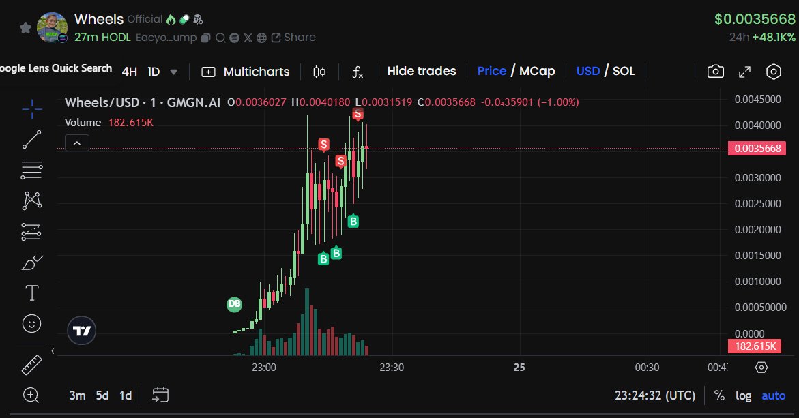Image resolution: width=799 pixels, height=418 pixels.
Task: Toggle the auto scale mode
Action: (773, 395)
